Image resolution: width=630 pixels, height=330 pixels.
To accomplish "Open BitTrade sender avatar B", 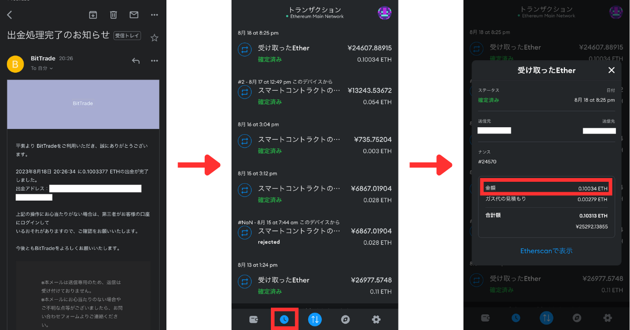I will click(15, 64).
